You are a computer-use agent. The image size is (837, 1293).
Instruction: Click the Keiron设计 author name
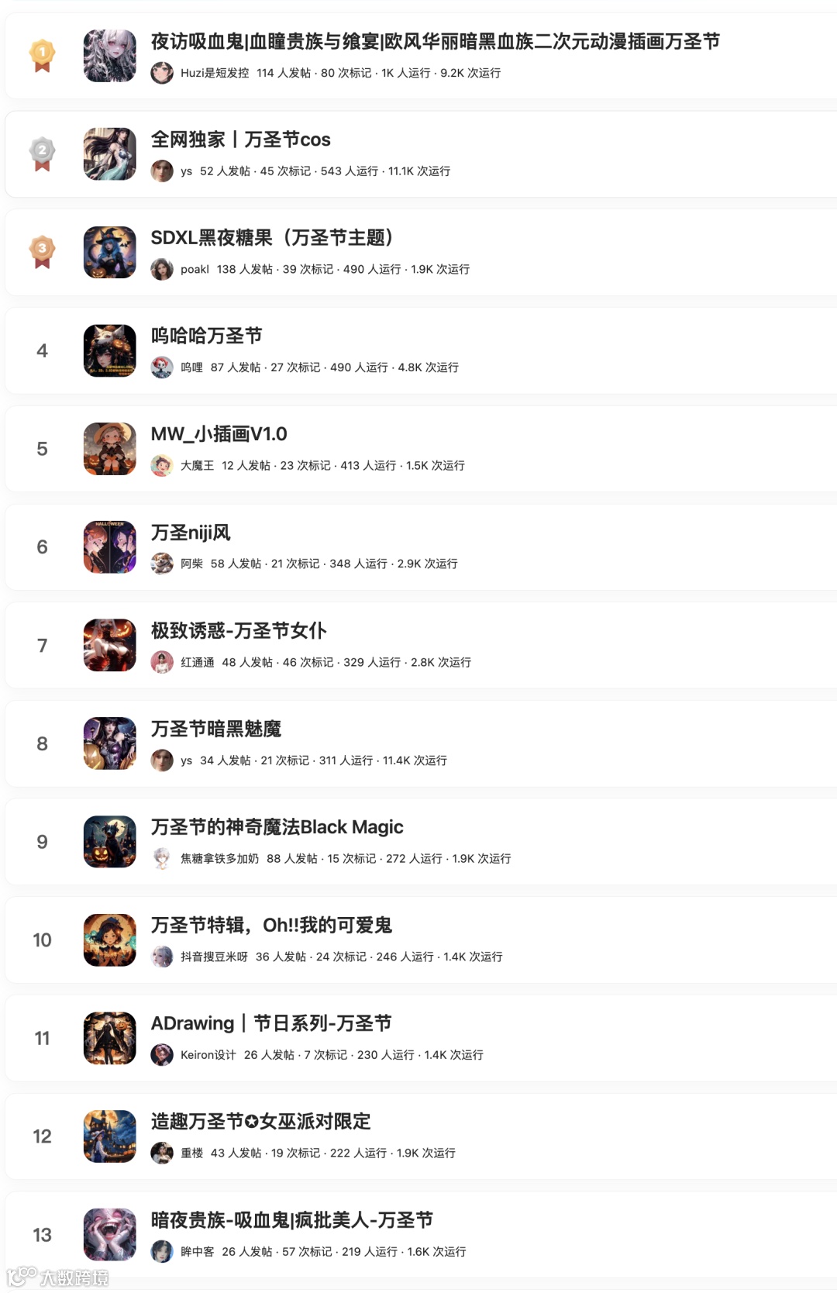point(208,1055)
